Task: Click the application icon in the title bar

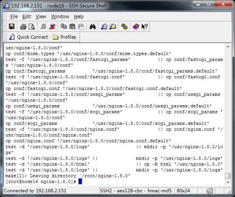Action: coord(6,6)
